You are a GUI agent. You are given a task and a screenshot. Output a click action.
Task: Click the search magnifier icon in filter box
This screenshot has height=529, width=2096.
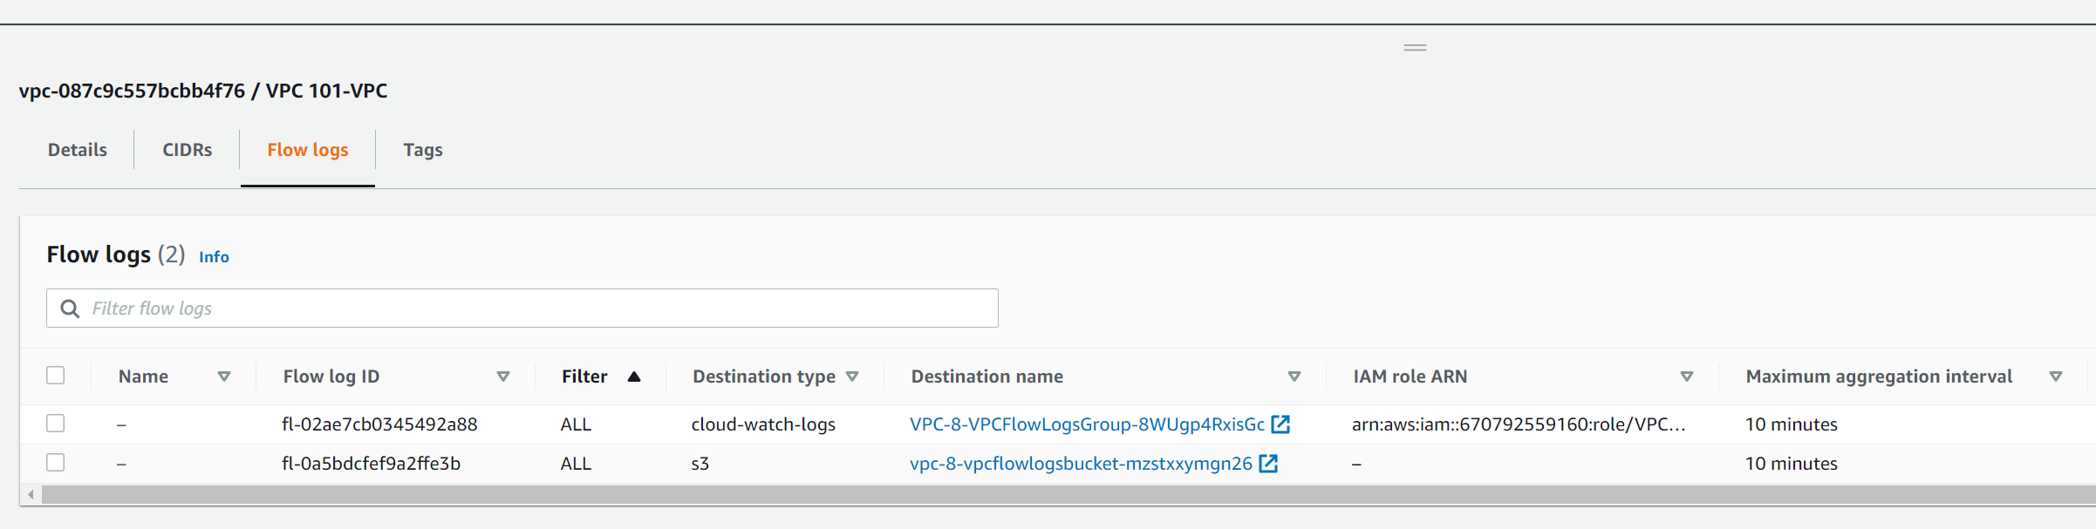[70, 309]
